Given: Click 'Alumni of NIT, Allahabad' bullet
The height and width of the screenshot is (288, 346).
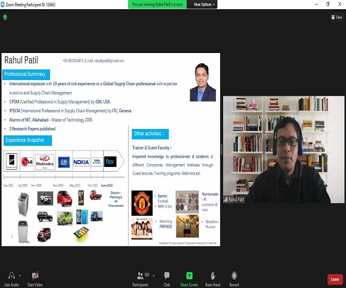Looking at the screenshot, I should (x=51, y=120).
